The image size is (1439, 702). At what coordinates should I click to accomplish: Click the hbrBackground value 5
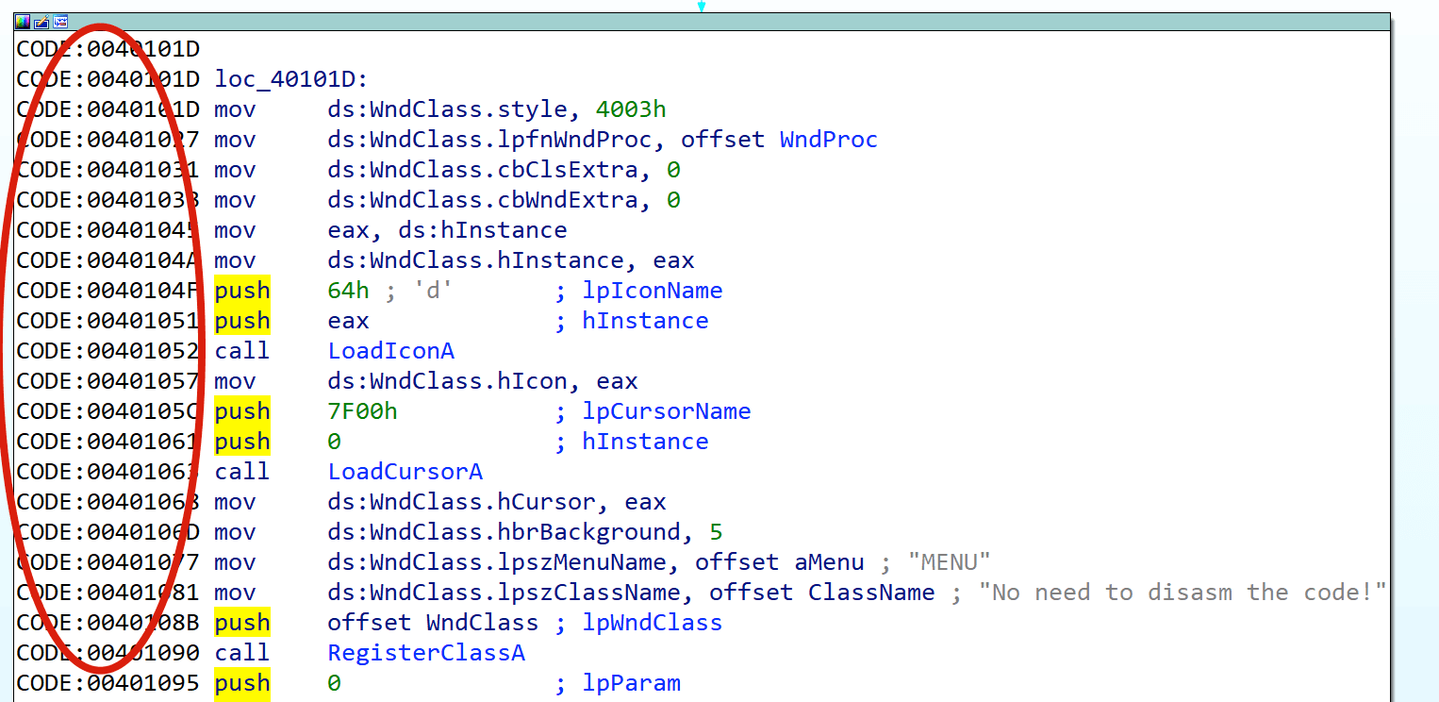click(716, 532)
